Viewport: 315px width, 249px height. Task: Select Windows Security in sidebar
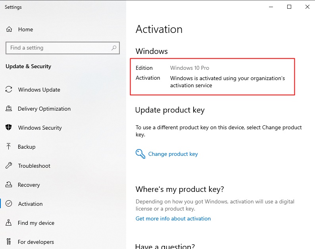tap(40, 128)
